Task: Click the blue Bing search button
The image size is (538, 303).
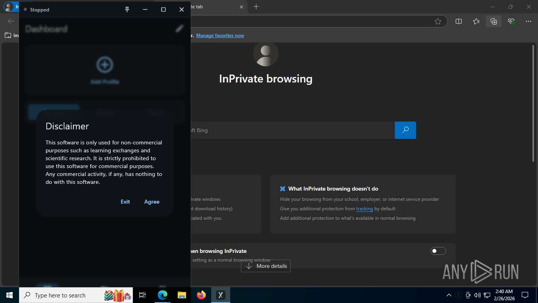Action: 405,130
